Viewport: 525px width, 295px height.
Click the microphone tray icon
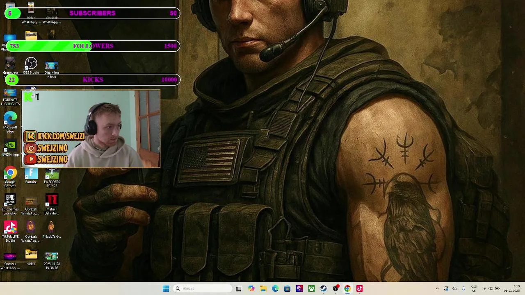pos(463,288)
